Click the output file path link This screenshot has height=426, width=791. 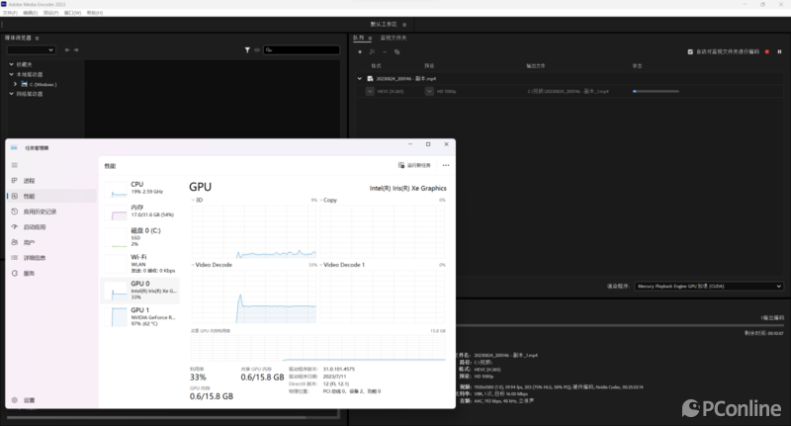[x=568, y=91]
